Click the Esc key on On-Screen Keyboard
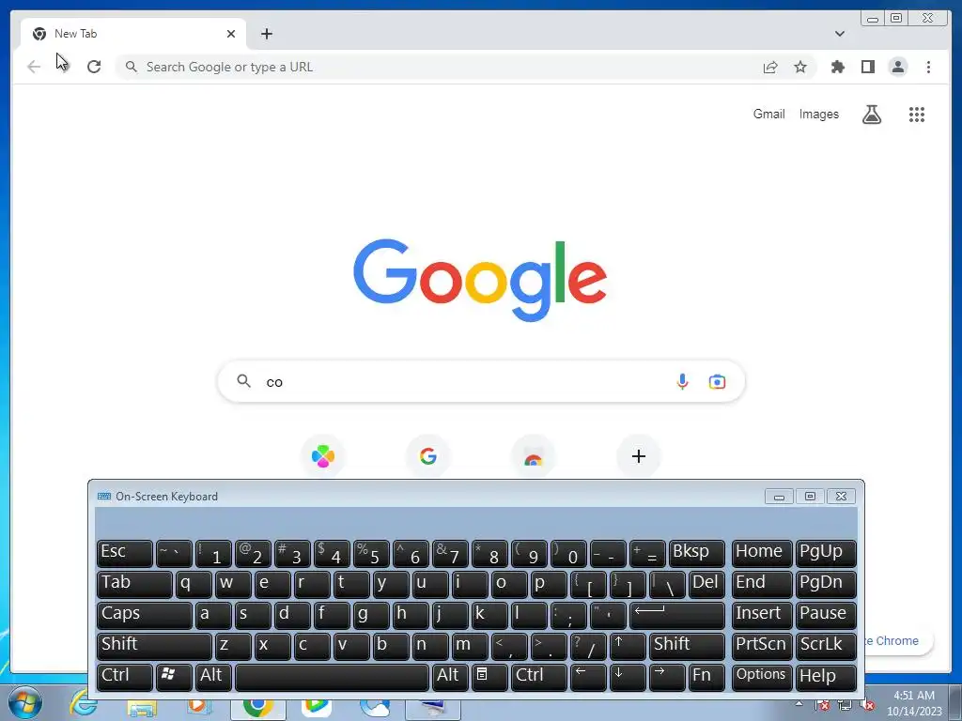The width and height of the screenshot is (962, 721). coord(125,553)
